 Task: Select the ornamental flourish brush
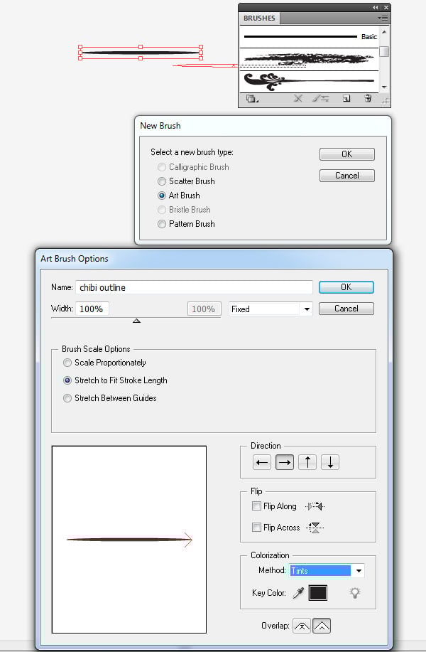click(310, 82)
